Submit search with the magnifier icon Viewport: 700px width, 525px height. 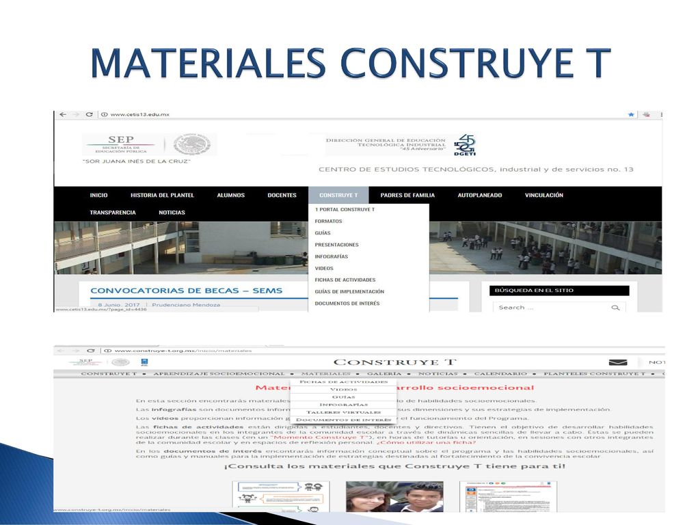(615, 308)
